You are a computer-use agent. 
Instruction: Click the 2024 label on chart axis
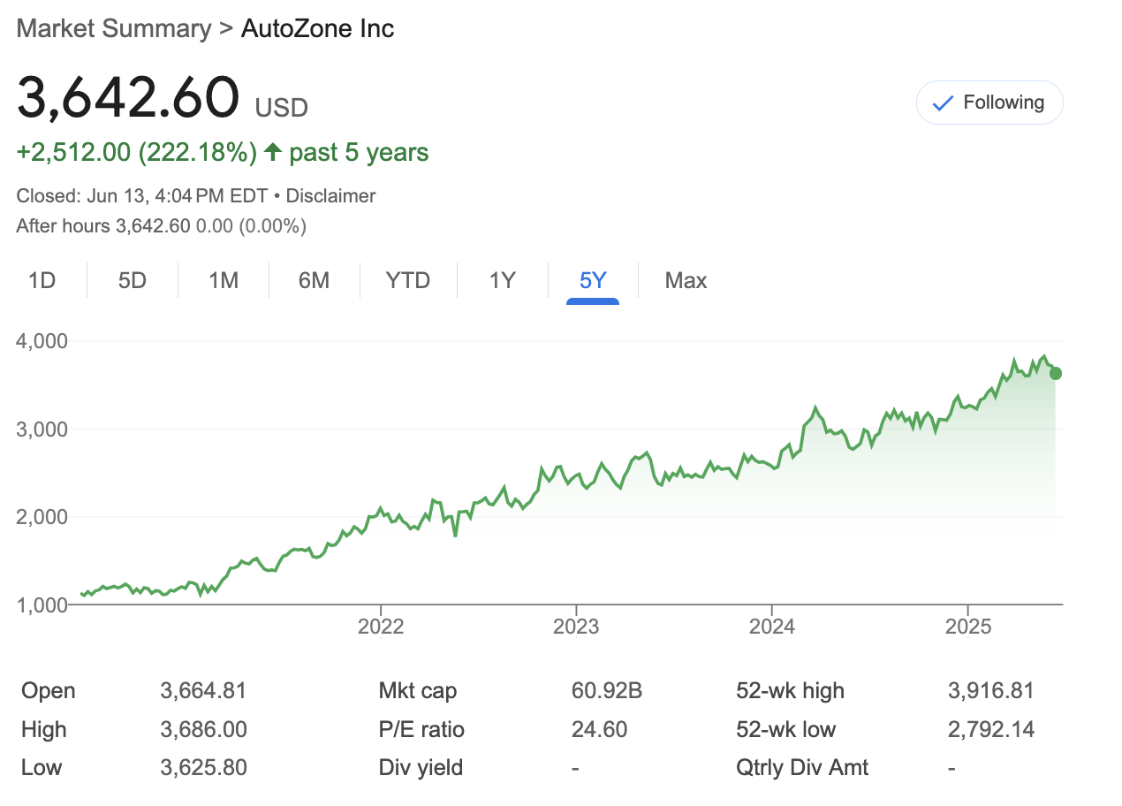[771, 627]
